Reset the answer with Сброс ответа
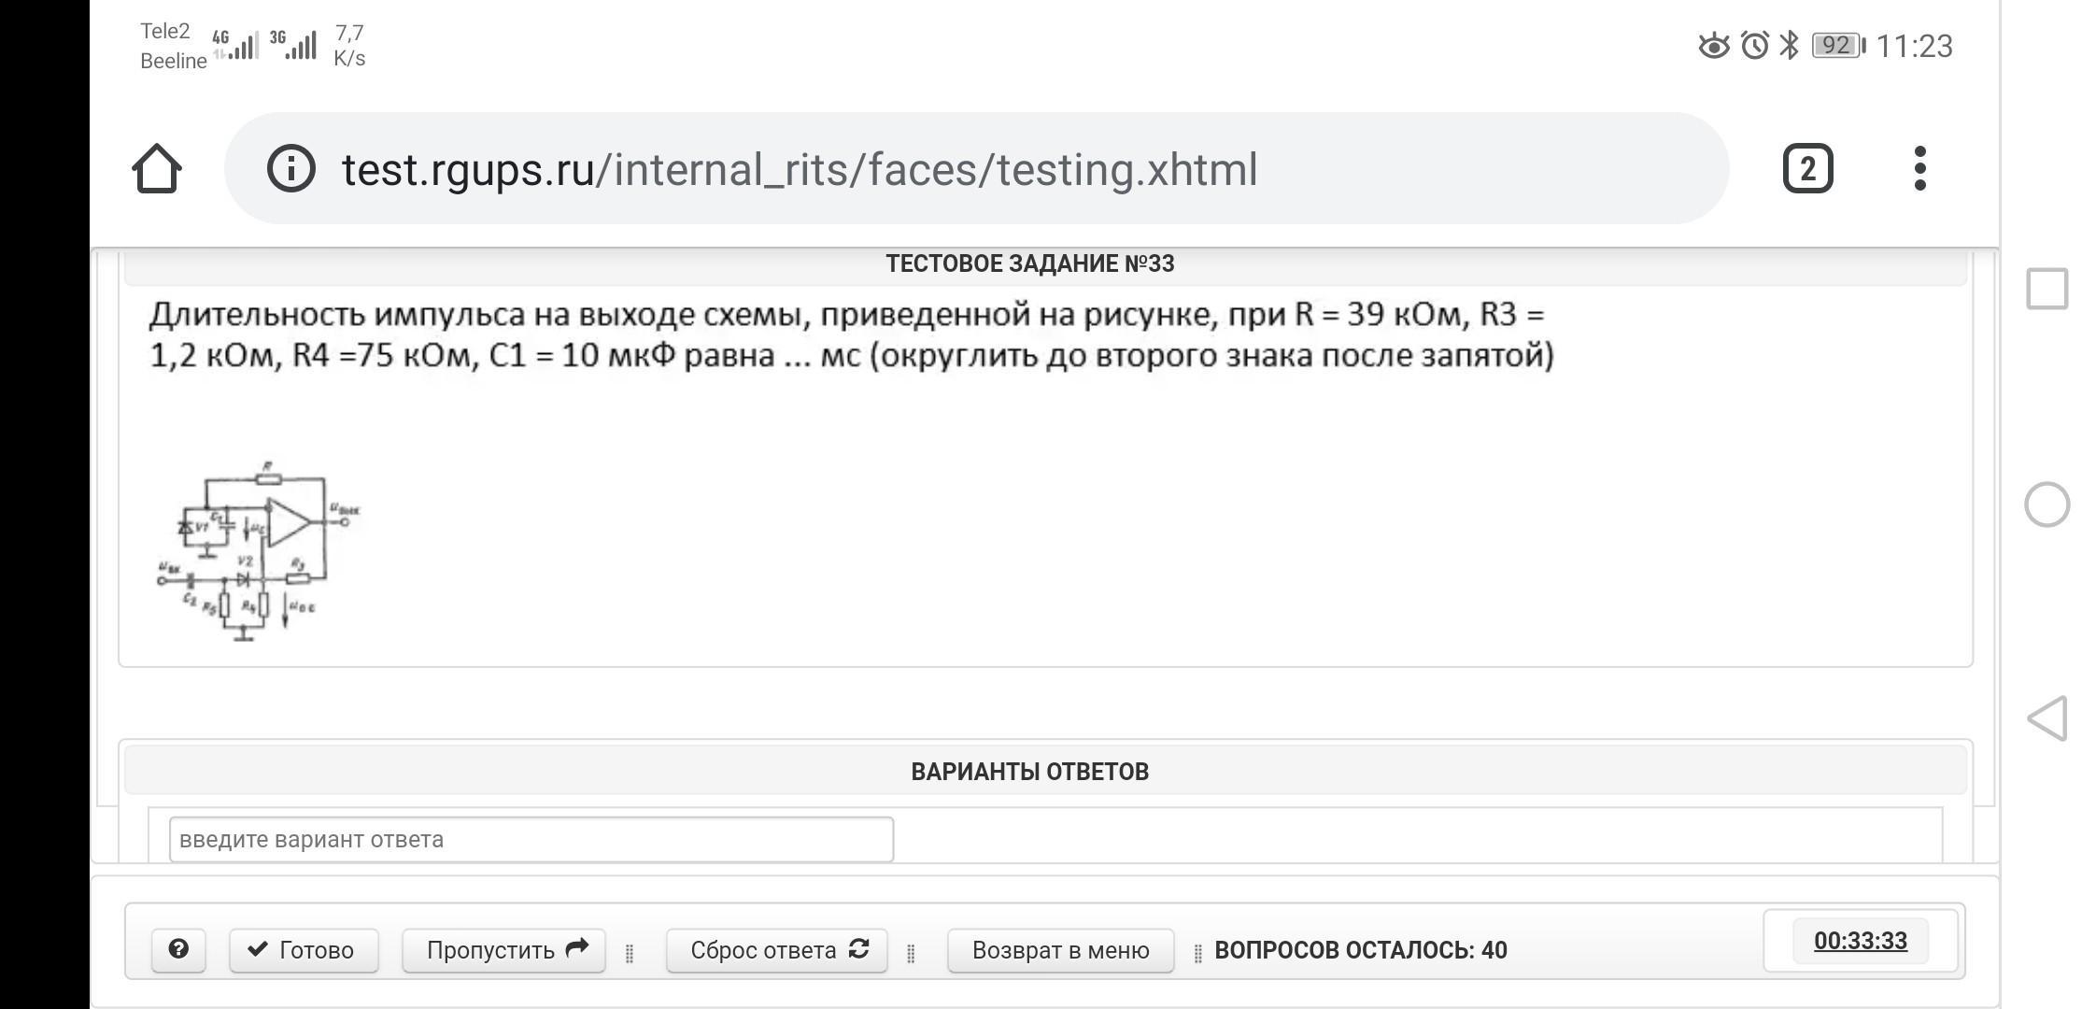The width and height of the screenshot is (2096, 1009). pyautogui.click(x=777, y=950)
